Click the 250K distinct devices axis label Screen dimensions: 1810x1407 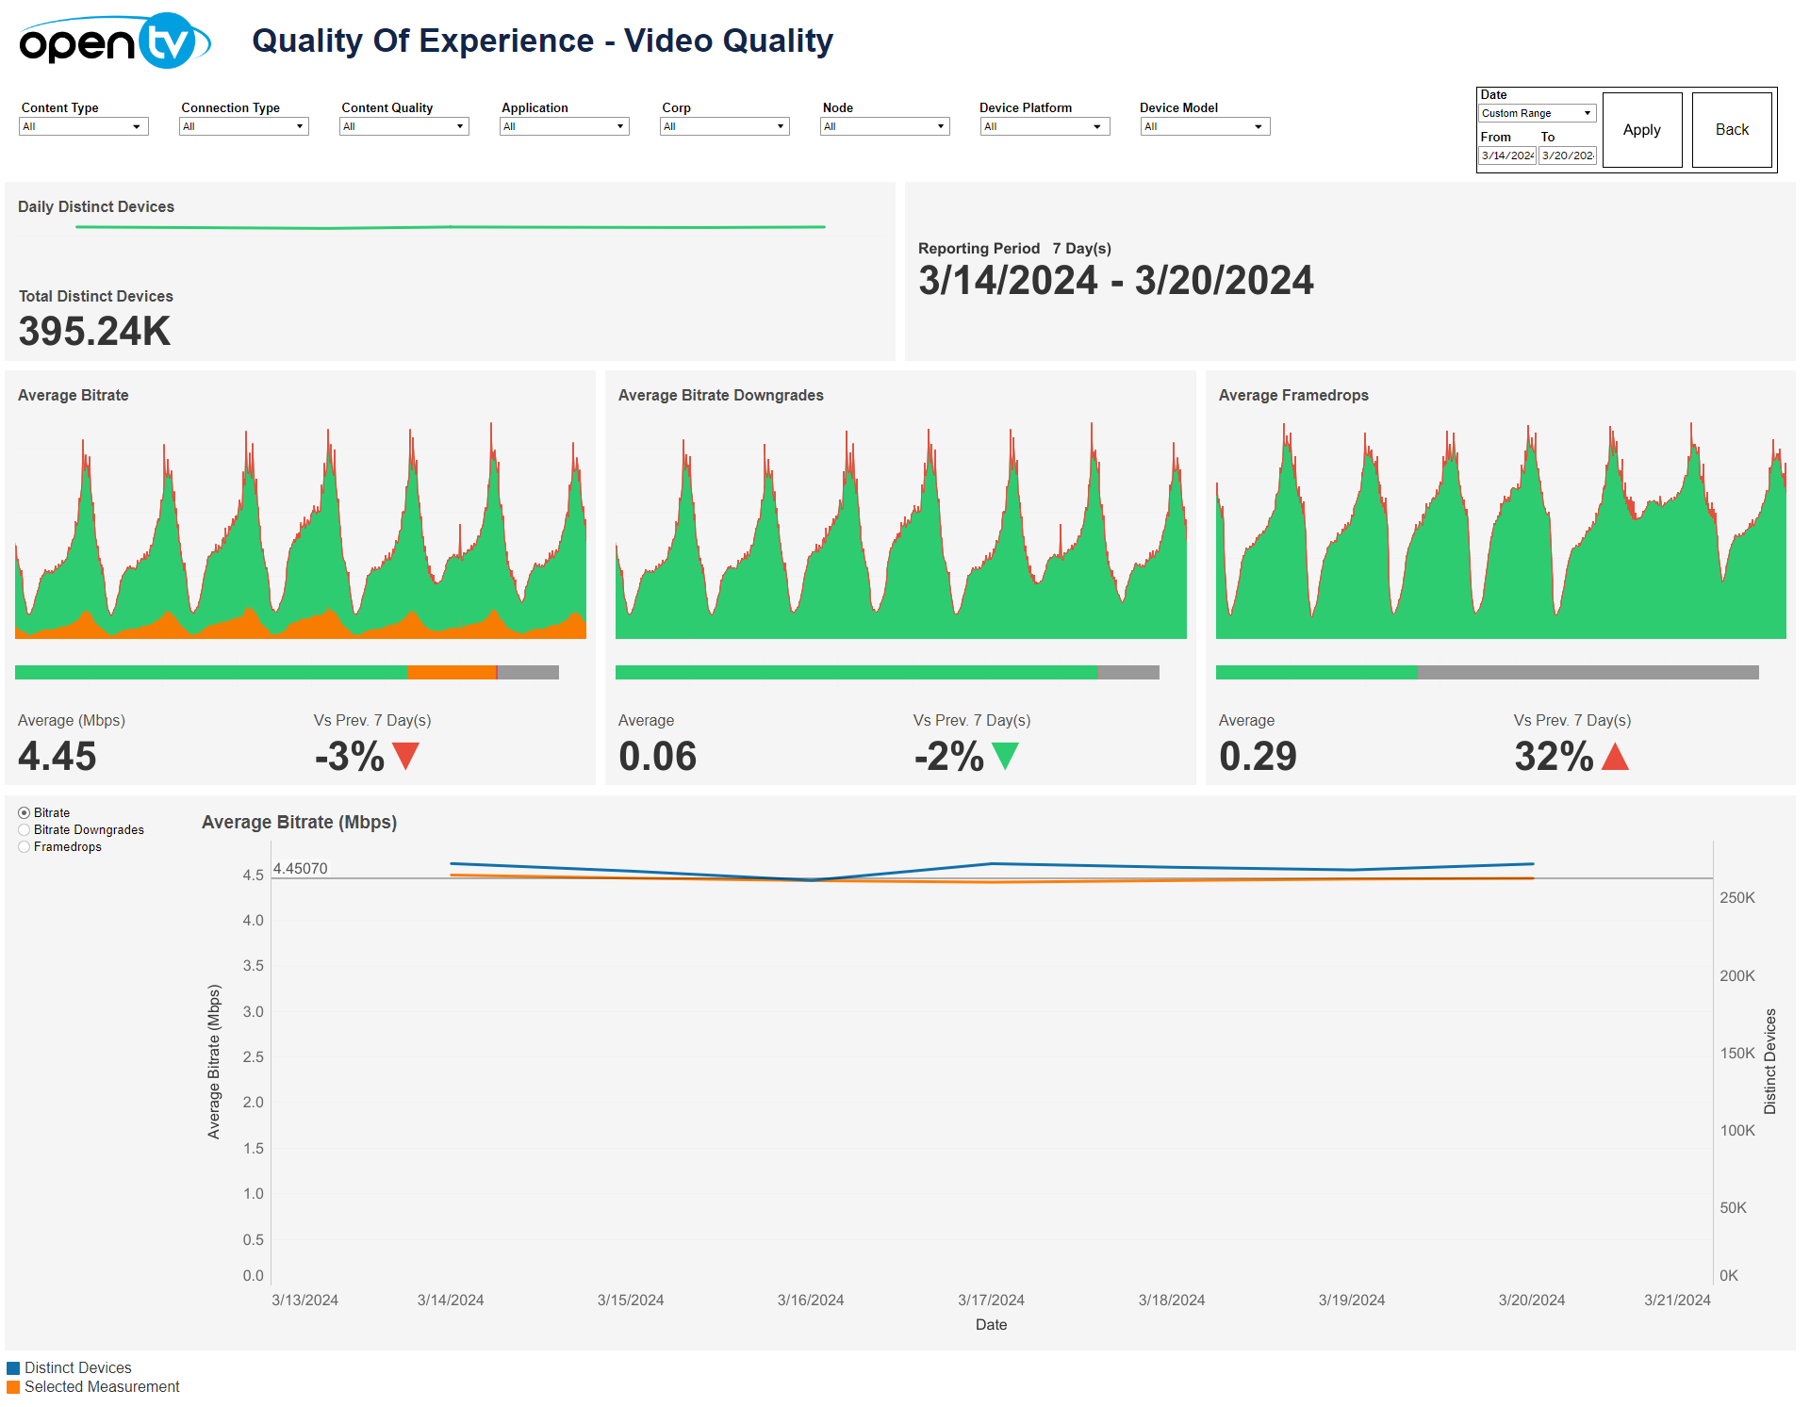pyautogui.click(x=1737, y=897)
